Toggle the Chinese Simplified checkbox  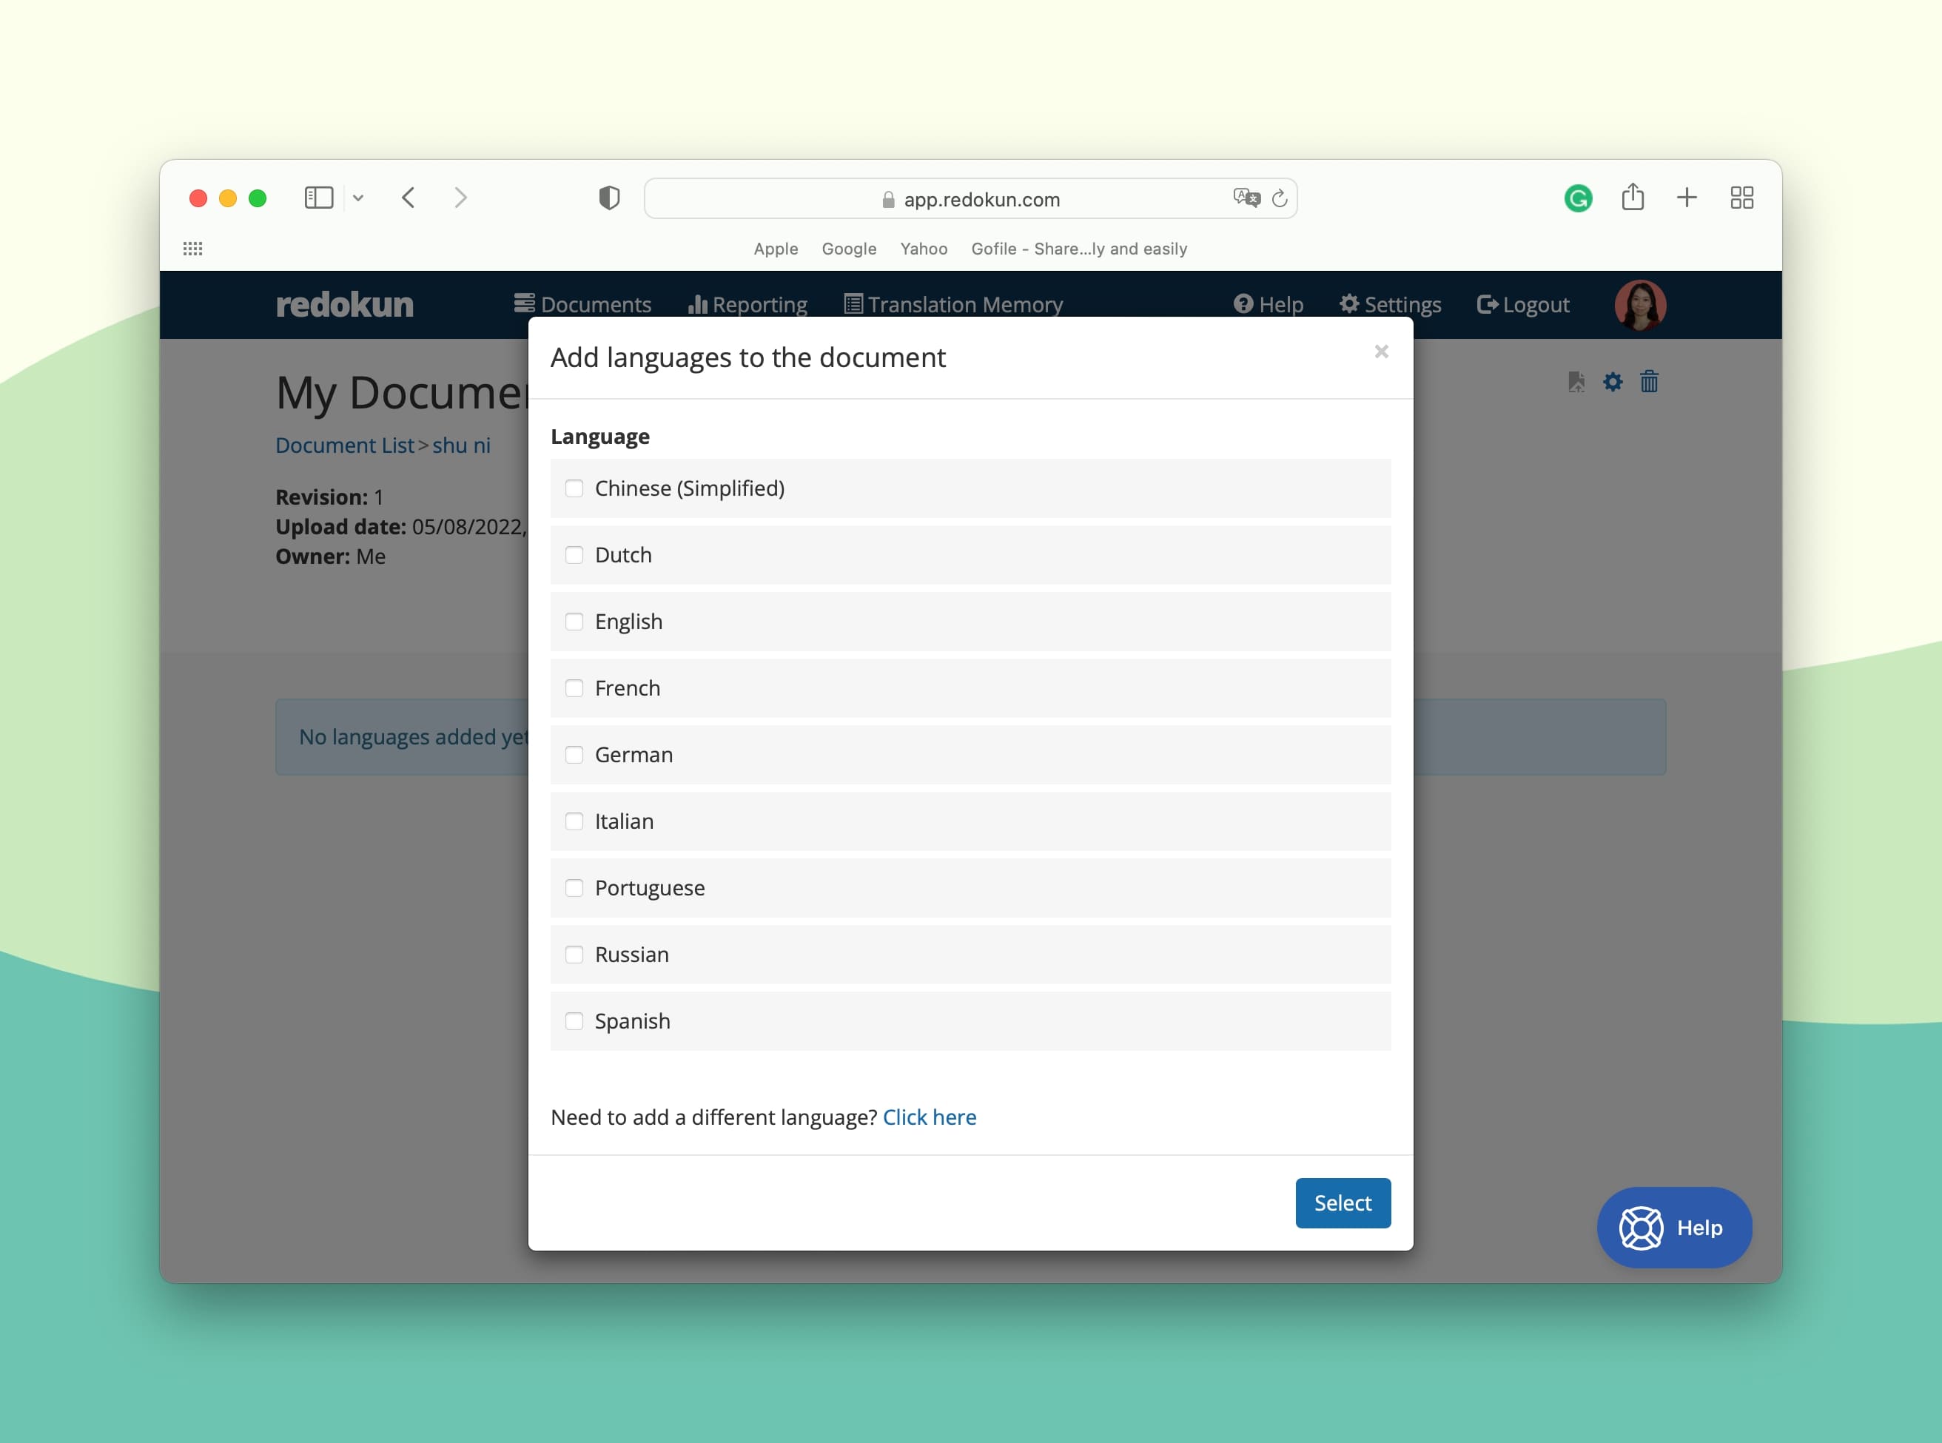coord(574,488)
